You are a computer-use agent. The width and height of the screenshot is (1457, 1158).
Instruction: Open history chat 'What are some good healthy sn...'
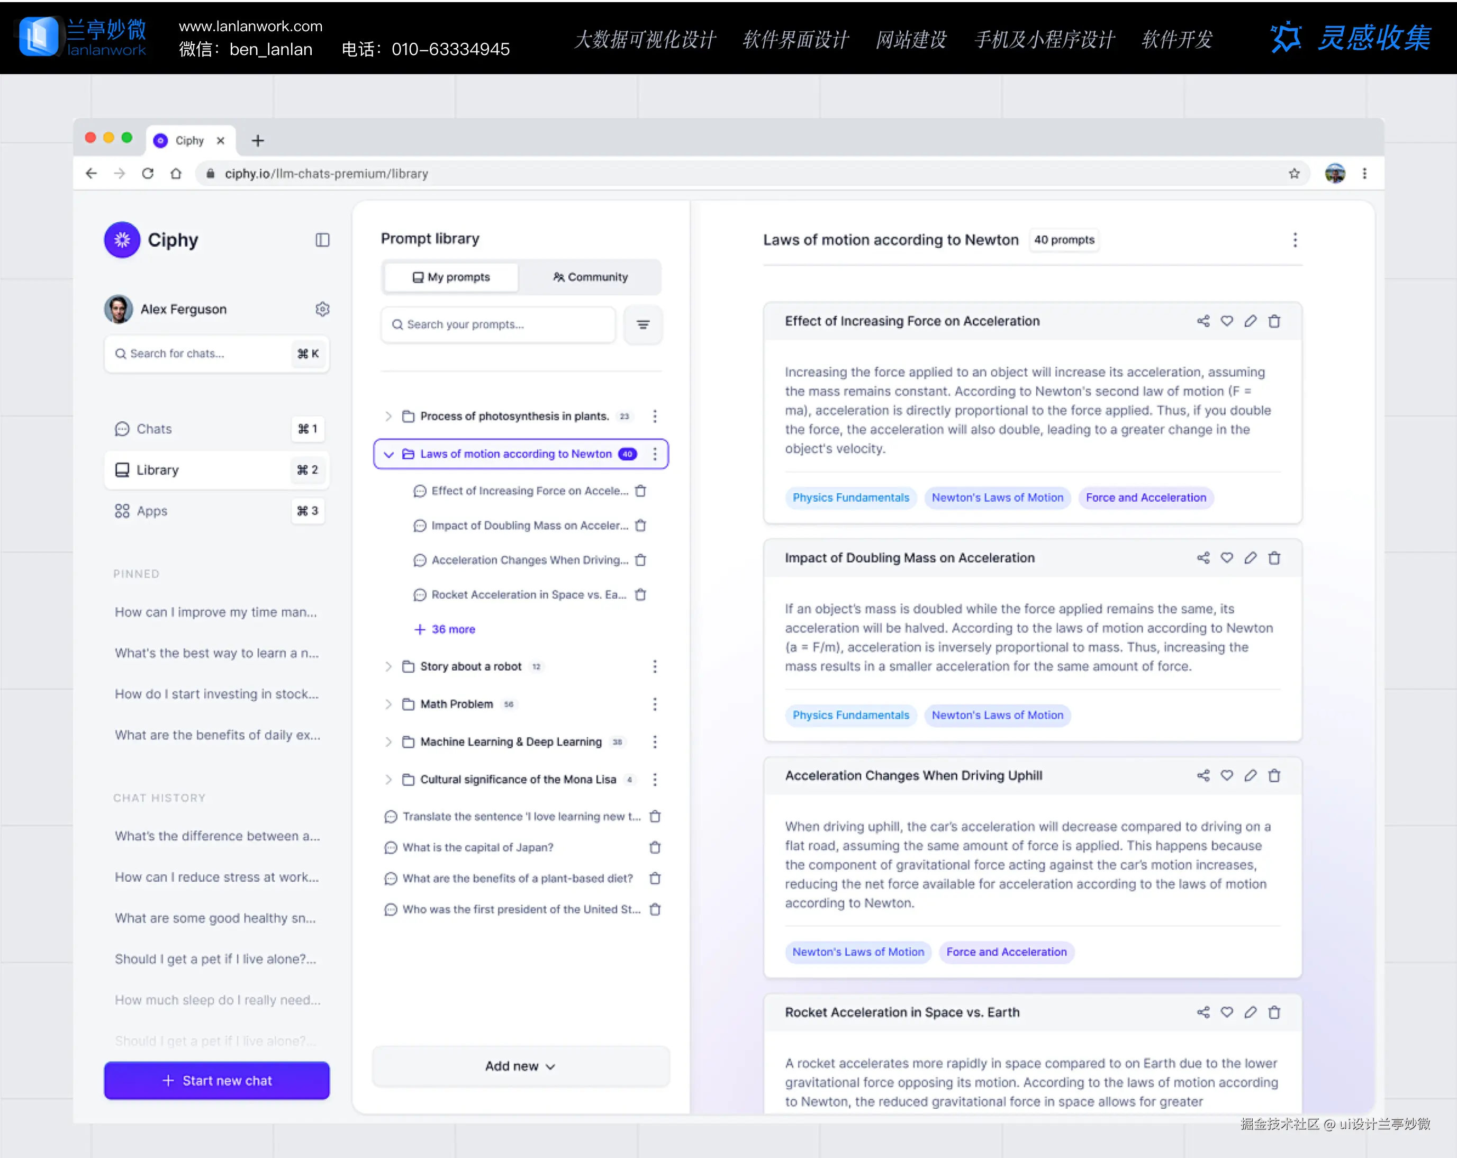215,918
